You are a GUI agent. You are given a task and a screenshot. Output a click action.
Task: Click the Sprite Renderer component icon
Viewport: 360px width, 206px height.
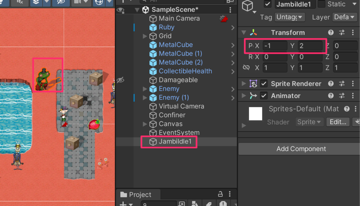(x=253, y=84)
